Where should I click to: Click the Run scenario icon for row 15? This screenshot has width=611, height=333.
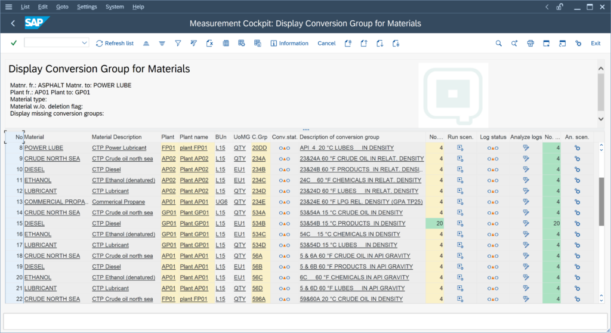point(460,223)
